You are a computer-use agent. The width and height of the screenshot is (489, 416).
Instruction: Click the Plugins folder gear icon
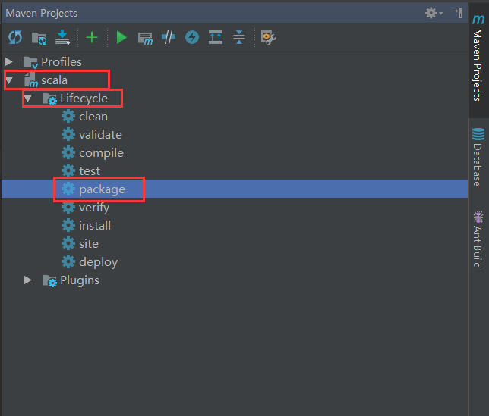point(49,280)
